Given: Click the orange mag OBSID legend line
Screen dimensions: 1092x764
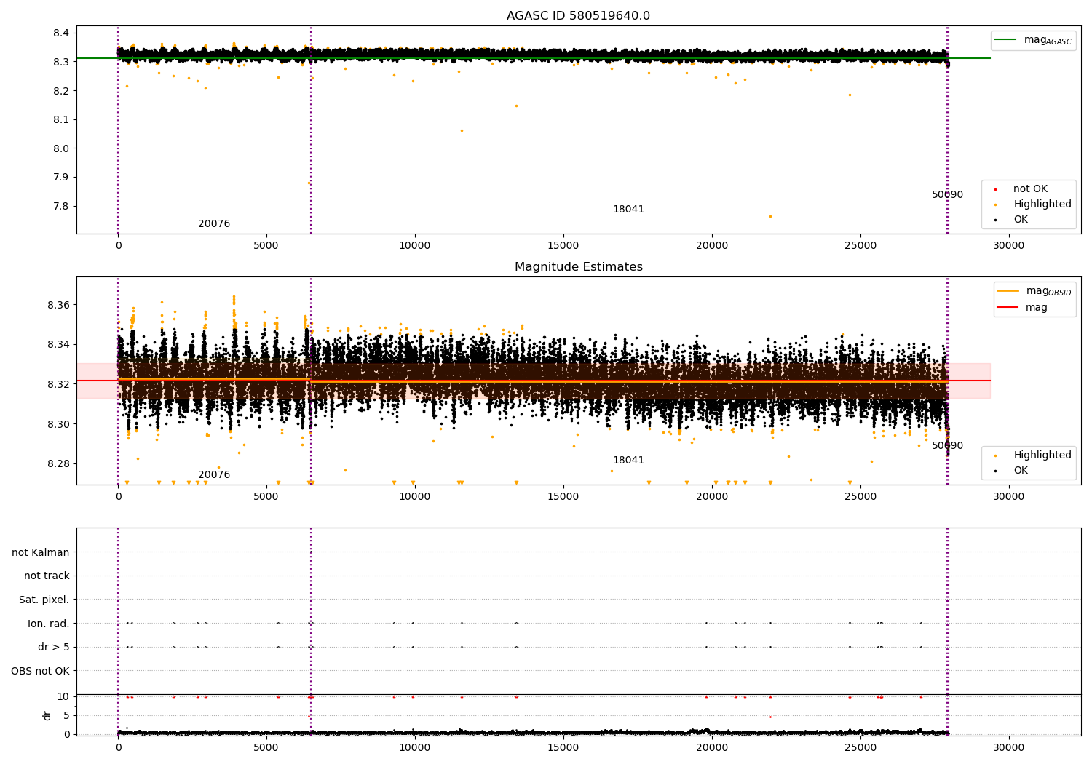Looking at the screenshot, I should click(1008, 291).
